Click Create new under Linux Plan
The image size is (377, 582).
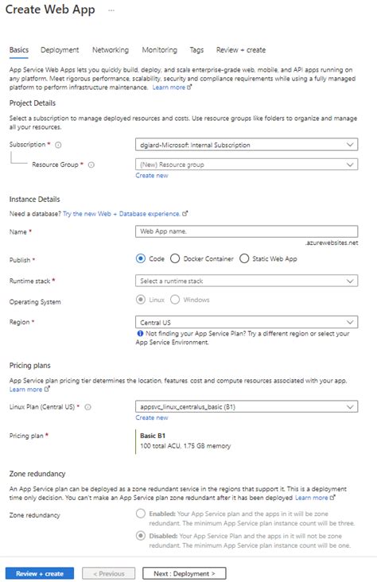[x=152, y=418]
